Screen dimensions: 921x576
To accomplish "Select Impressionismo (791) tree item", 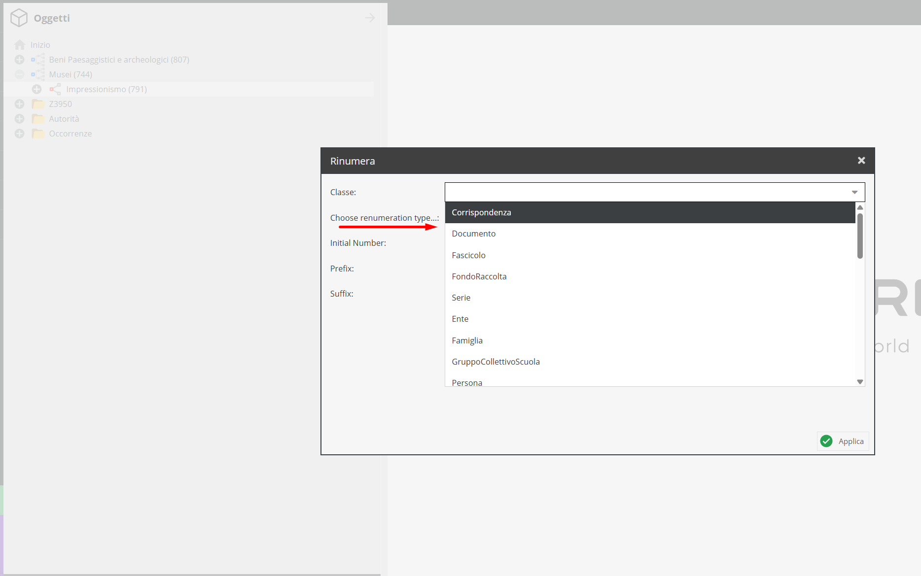I will coord(106,89).
